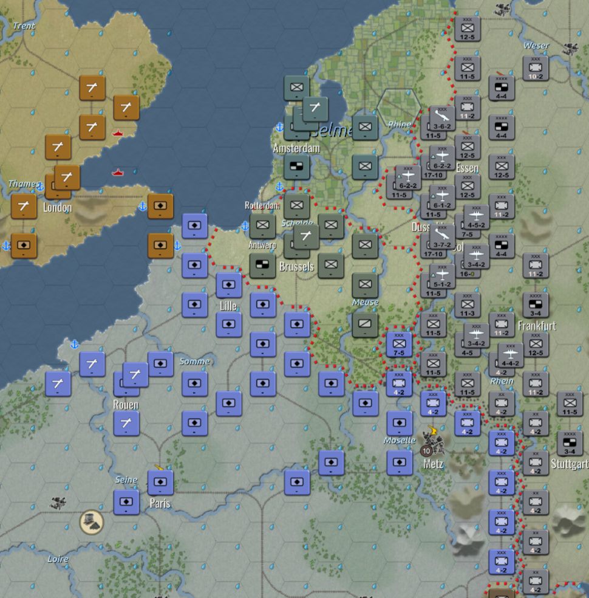Click the Rhein river label
This screenshot has height=598, width=589.
pyautogui.click(x=502, y=381)
